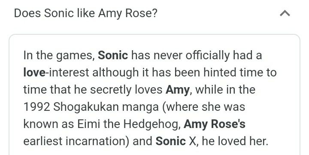
Task: Click the 'Does Sonic like Amy Rose?' question
Action: click(86, 13)
